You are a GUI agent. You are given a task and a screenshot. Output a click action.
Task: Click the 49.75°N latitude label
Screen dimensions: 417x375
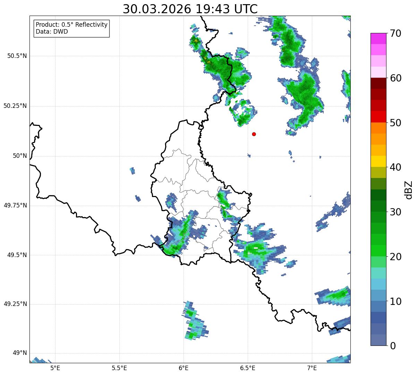[15, 205]
